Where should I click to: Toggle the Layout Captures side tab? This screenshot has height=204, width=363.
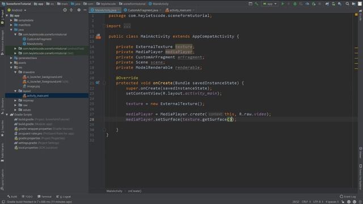coord(2,179)
